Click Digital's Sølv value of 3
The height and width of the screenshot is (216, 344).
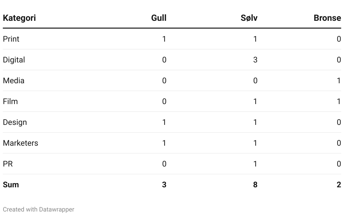(x=255, y=60)
